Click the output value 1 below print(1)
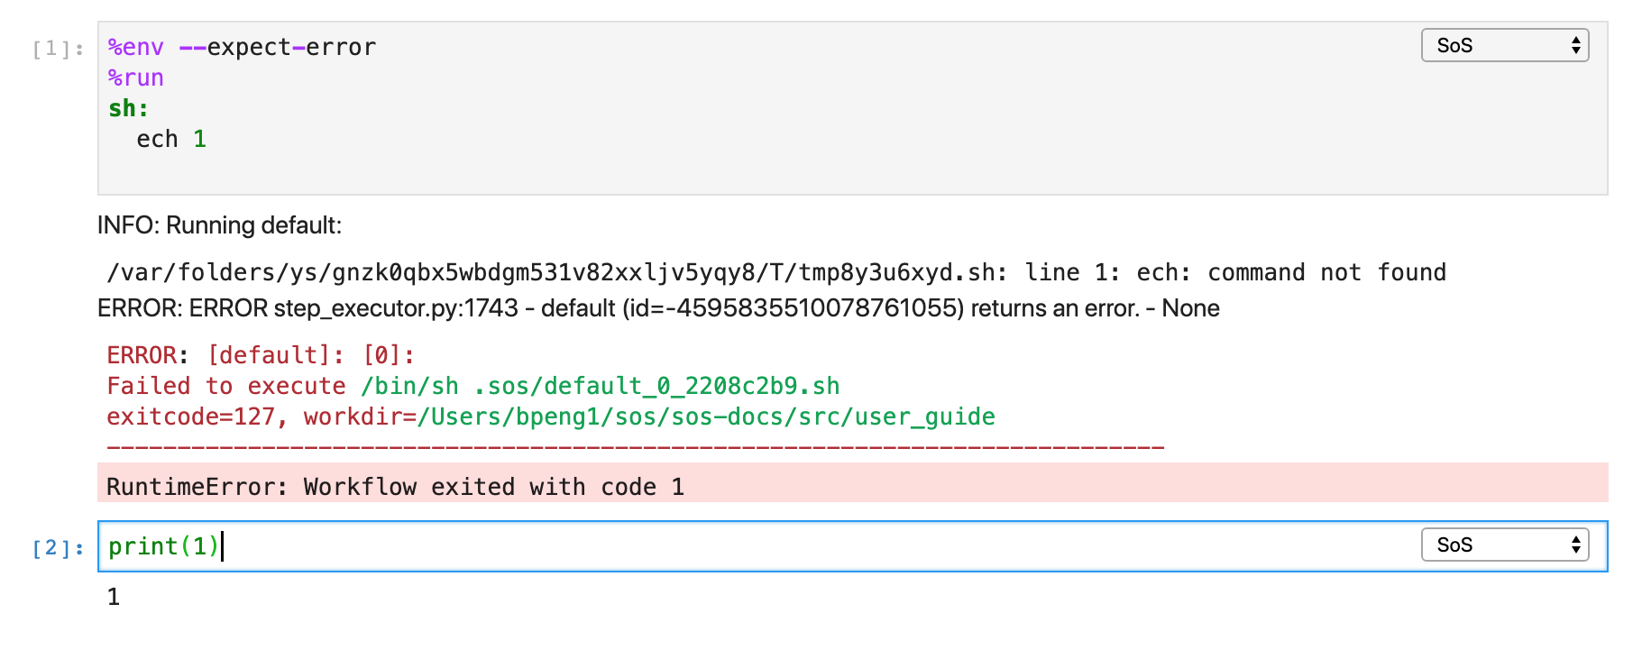The height and width of the screenshot is (650, 1633). (x=114, y=596)
